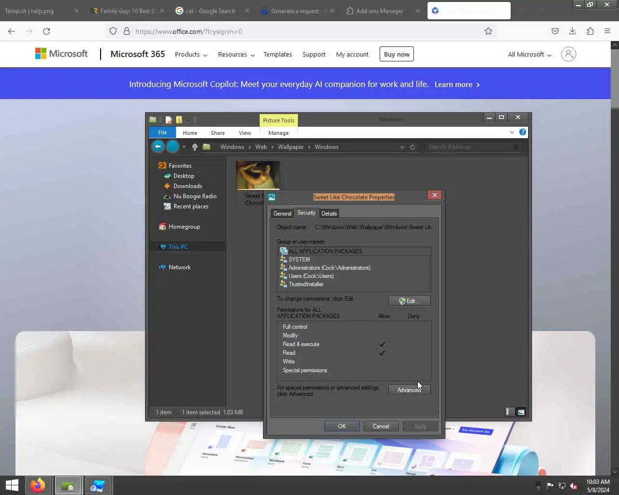
Task: Switch to General tab in Properties
Action: point(282,213)
